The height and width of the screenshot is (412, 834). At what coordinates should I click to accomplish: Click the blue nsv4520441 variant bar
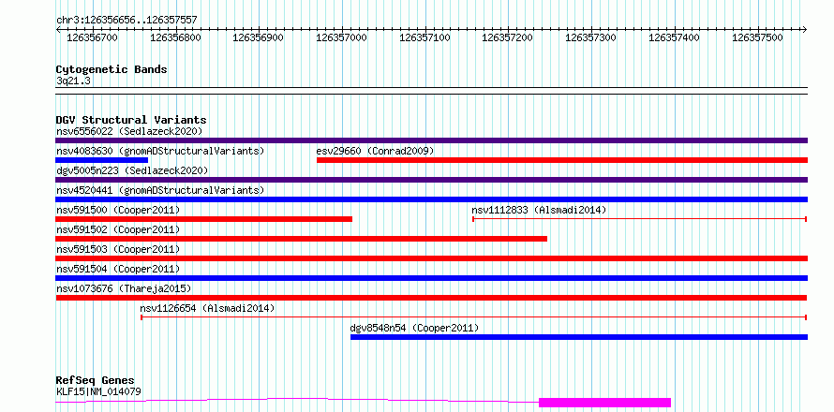point(431,199)
